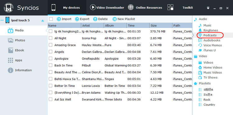Click the Toolkit grid icon
Image resolution: width=233 pixels, height=115 pixels.
[170, 7]
